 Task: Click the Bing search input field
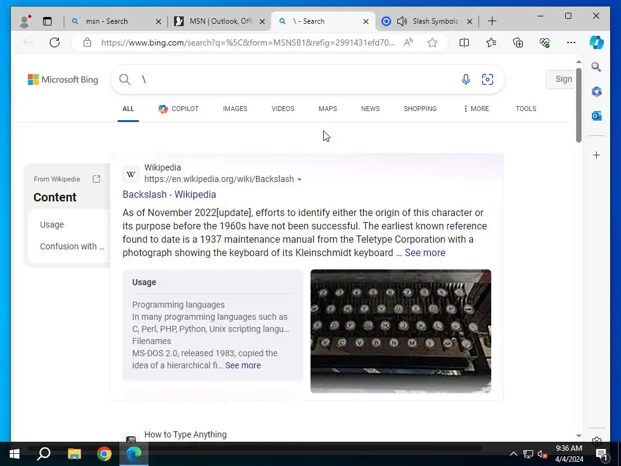(x=299, y=79)
